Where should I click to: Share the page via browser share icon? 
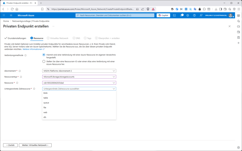tap(143, 9)
